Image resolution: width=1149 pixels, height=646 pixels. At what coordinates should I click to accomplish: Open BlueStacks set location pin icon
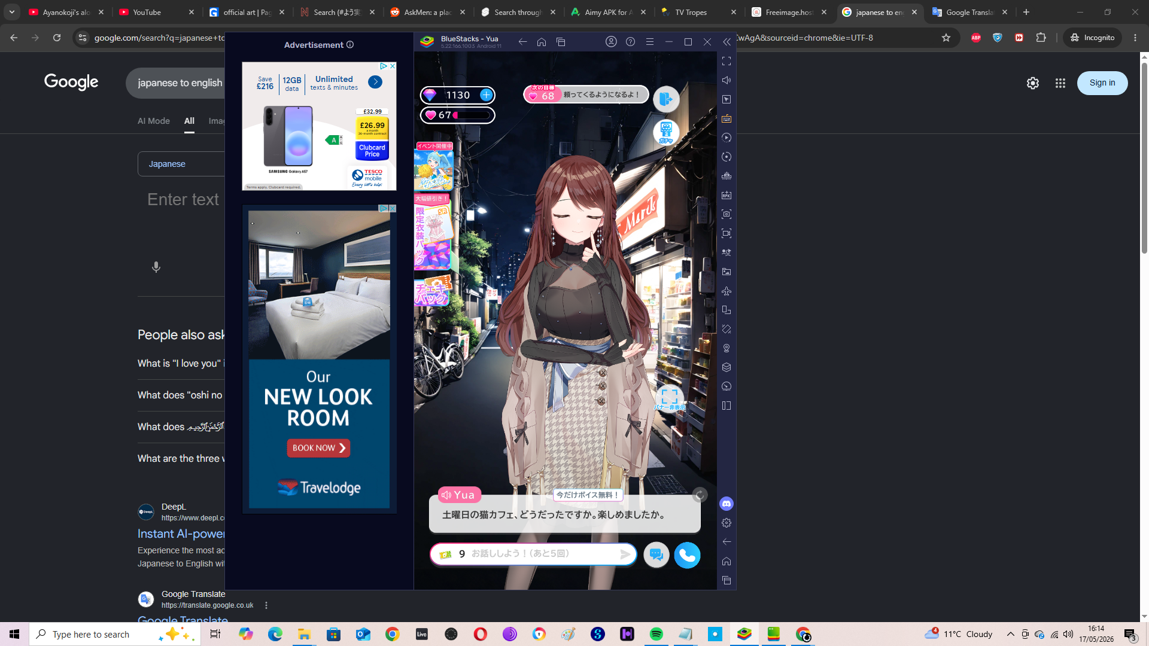(727, 348)
